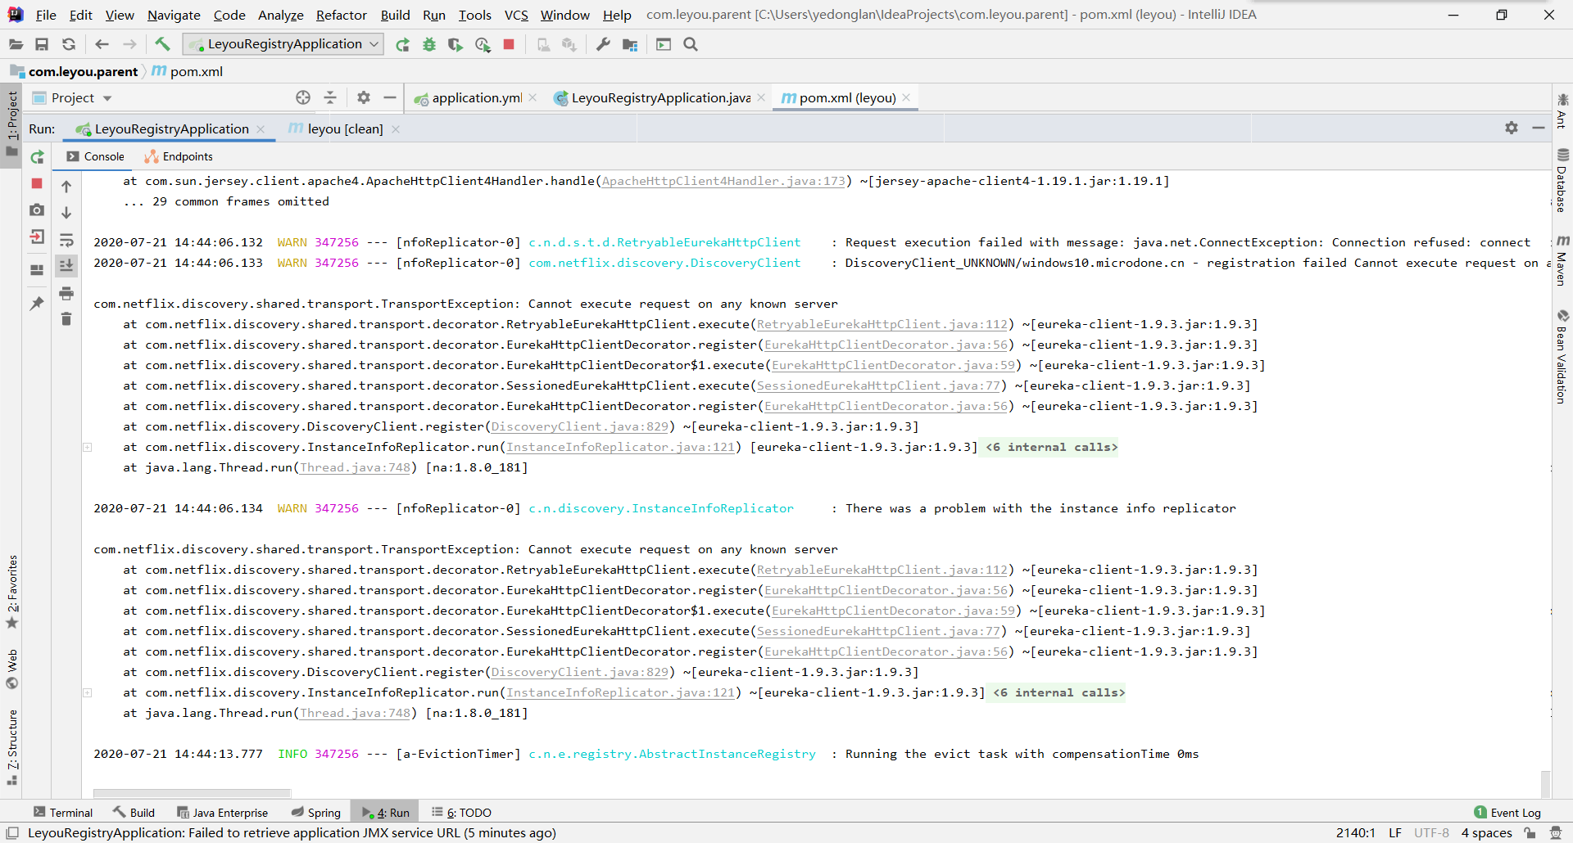Viewport: 1573px width, 843px height.
Task: Switch to the leyou [clean] run tab
Action: [344, 128]
